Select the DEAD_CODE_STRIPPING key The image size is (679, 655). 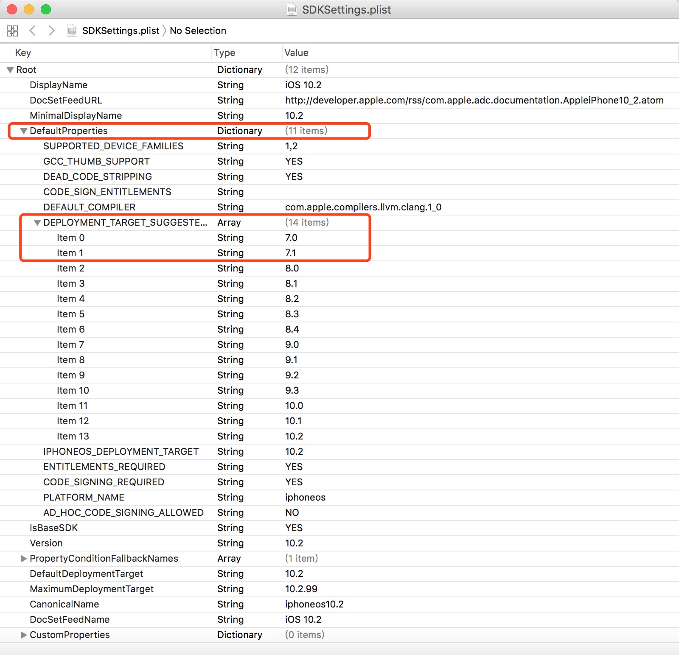98,176
